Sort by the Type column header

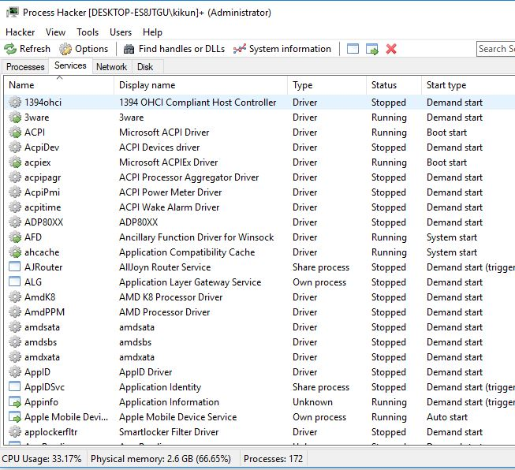pyautogui.click(x=327, y=85)
